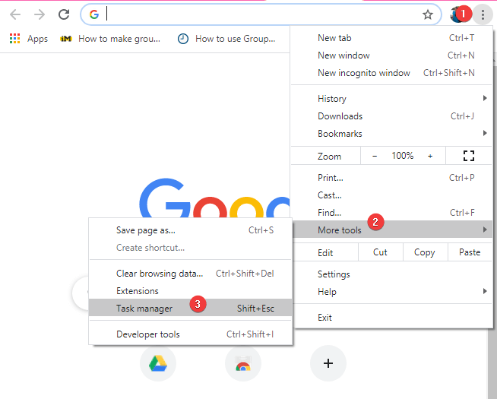Click Cut in the Edit row
497x399 pixels.
coord(381,252)
